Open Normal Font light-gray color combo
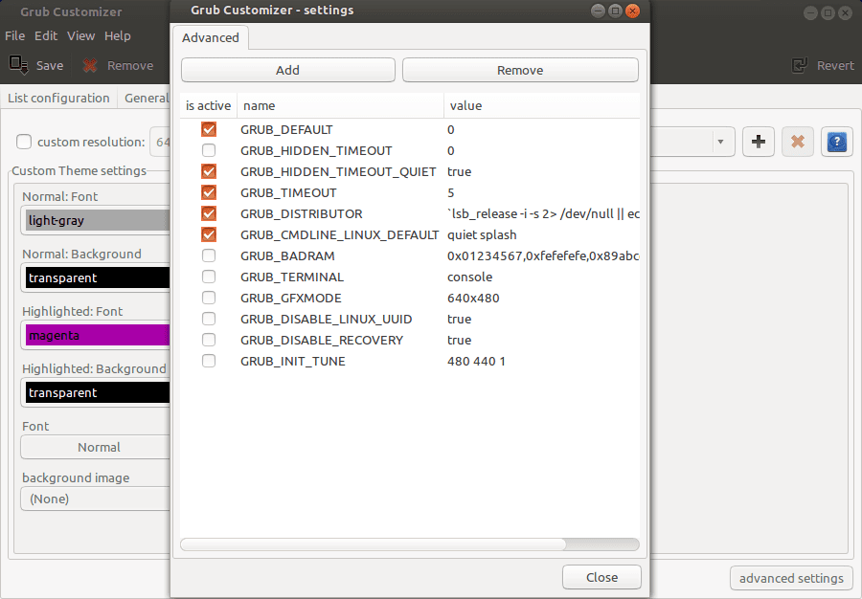The height and width of the screenshot is (599, 862). tap(95, 220)
